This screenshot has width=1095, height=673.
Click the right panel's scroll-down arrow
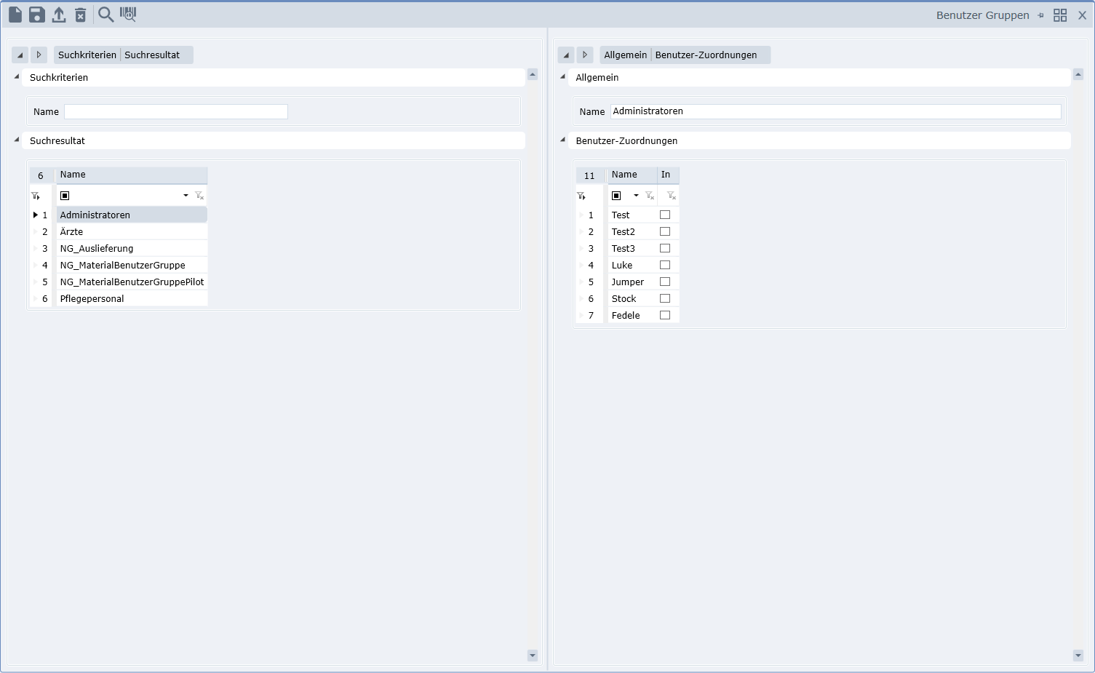[1078, 656]
